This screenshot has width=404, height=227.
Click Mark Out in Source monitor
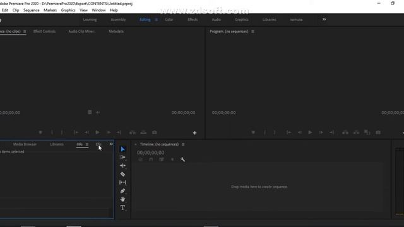[62, 132]
